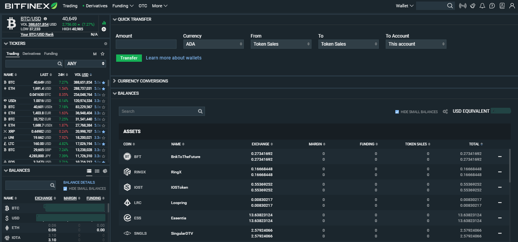
Task: Click the Tickers panel settings gear
Action: pyautogui.click(x=106, y=44)
